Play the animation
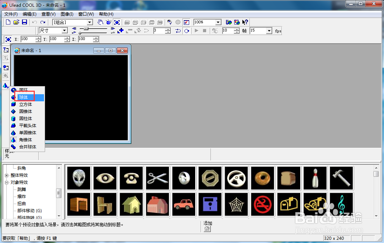Viewport: 384px width, 243px height. [x=196, y=30]
